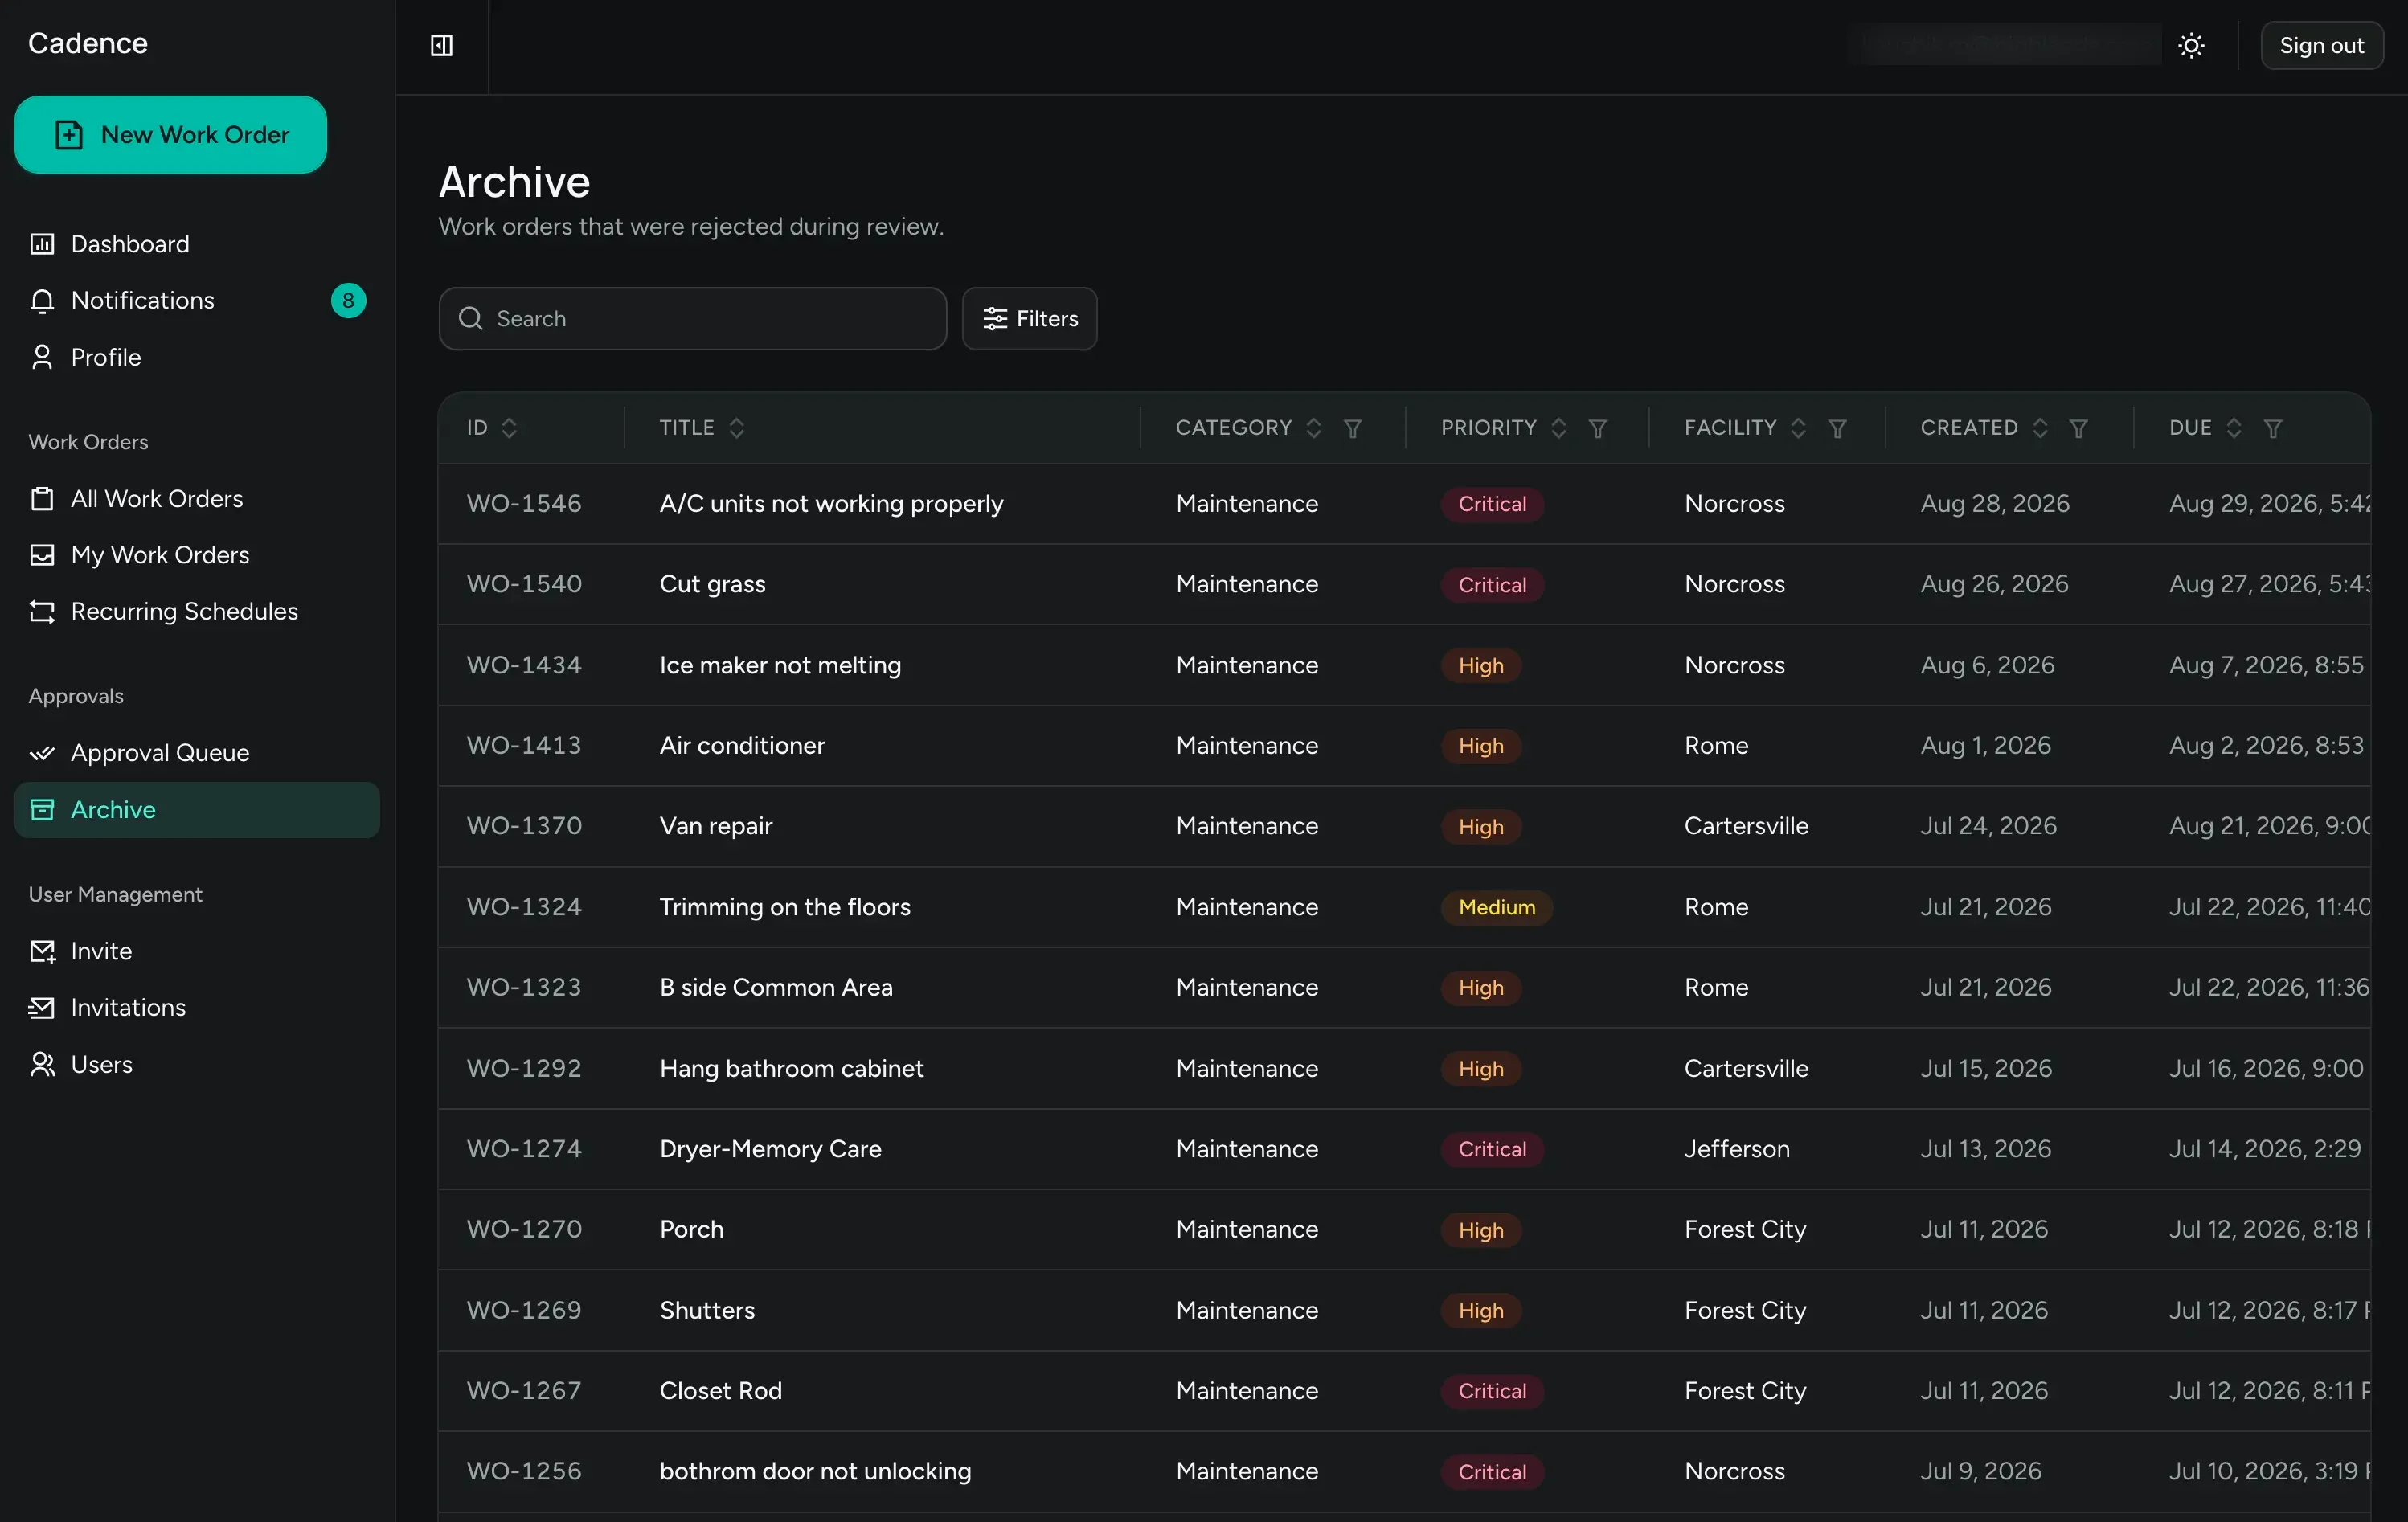Sort the table by ID column arrows
This screenshot has width=2408, height=1522.
pyautogui.click(x=509, y=428)
